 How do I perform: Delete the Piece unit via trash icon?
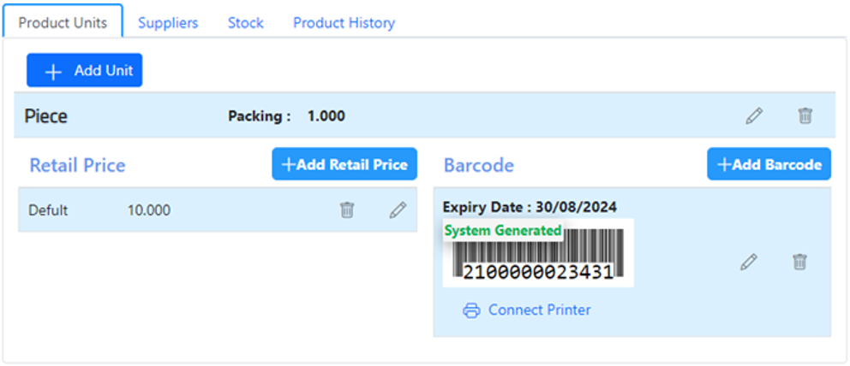point(805,116)
